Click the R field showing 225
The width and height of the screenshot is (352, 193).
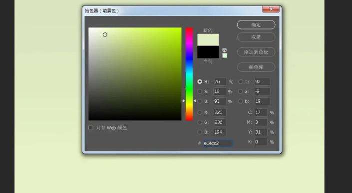[220, 112]
